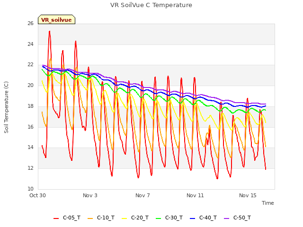303x227 pixels.
Task: Click the 24 y-axis tick label
Action: click(30, 44)
